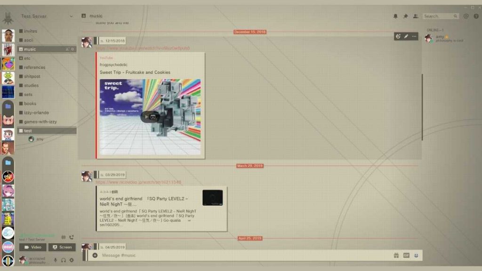Open the home emblem icon above server list

click(x=8, y=18)
